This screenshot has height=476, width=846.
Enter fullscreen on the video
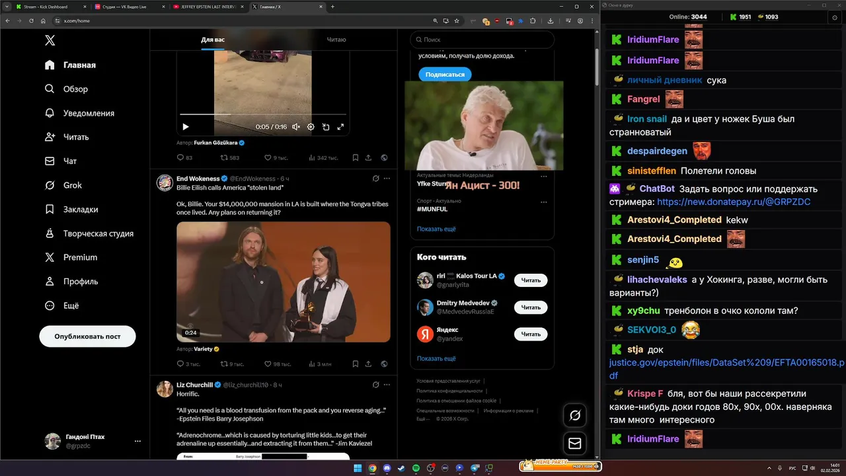pyautogui.click(x=341, y=127)
